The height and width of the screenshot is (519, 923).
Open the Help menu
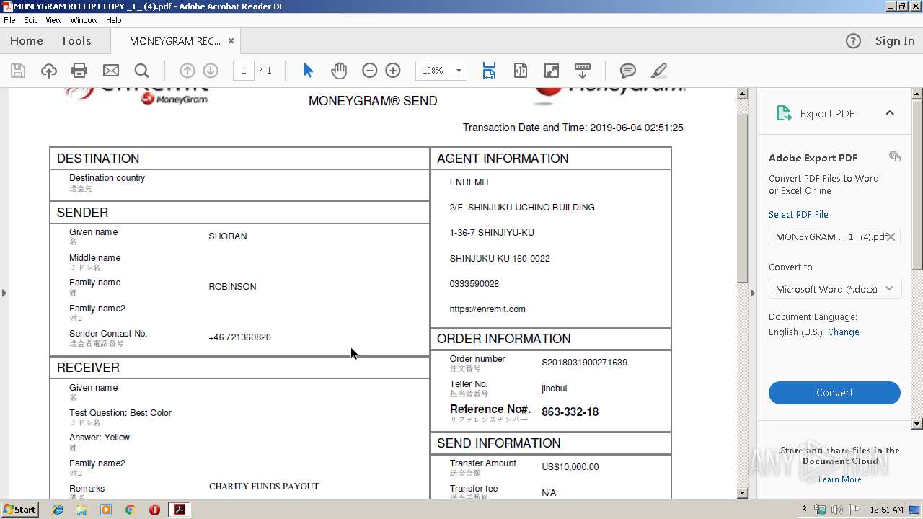point(114,20)
